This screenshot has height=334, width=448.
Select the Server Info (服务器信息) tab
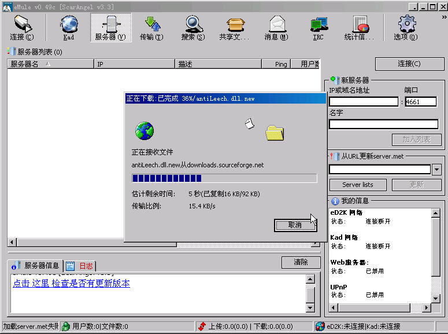36,266
